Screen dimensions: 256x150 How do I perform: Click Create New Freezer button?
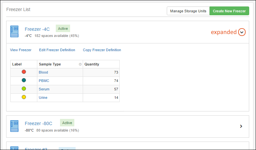(229, 11)
